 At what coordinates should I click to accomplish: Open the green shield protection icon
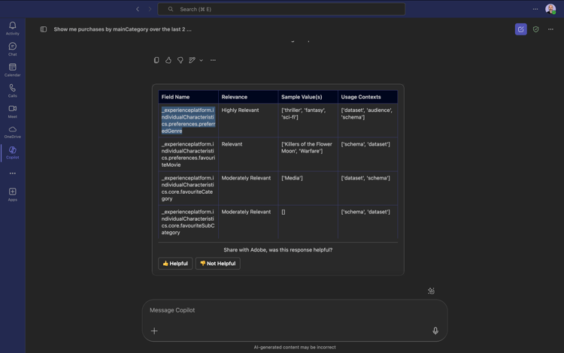536,29
